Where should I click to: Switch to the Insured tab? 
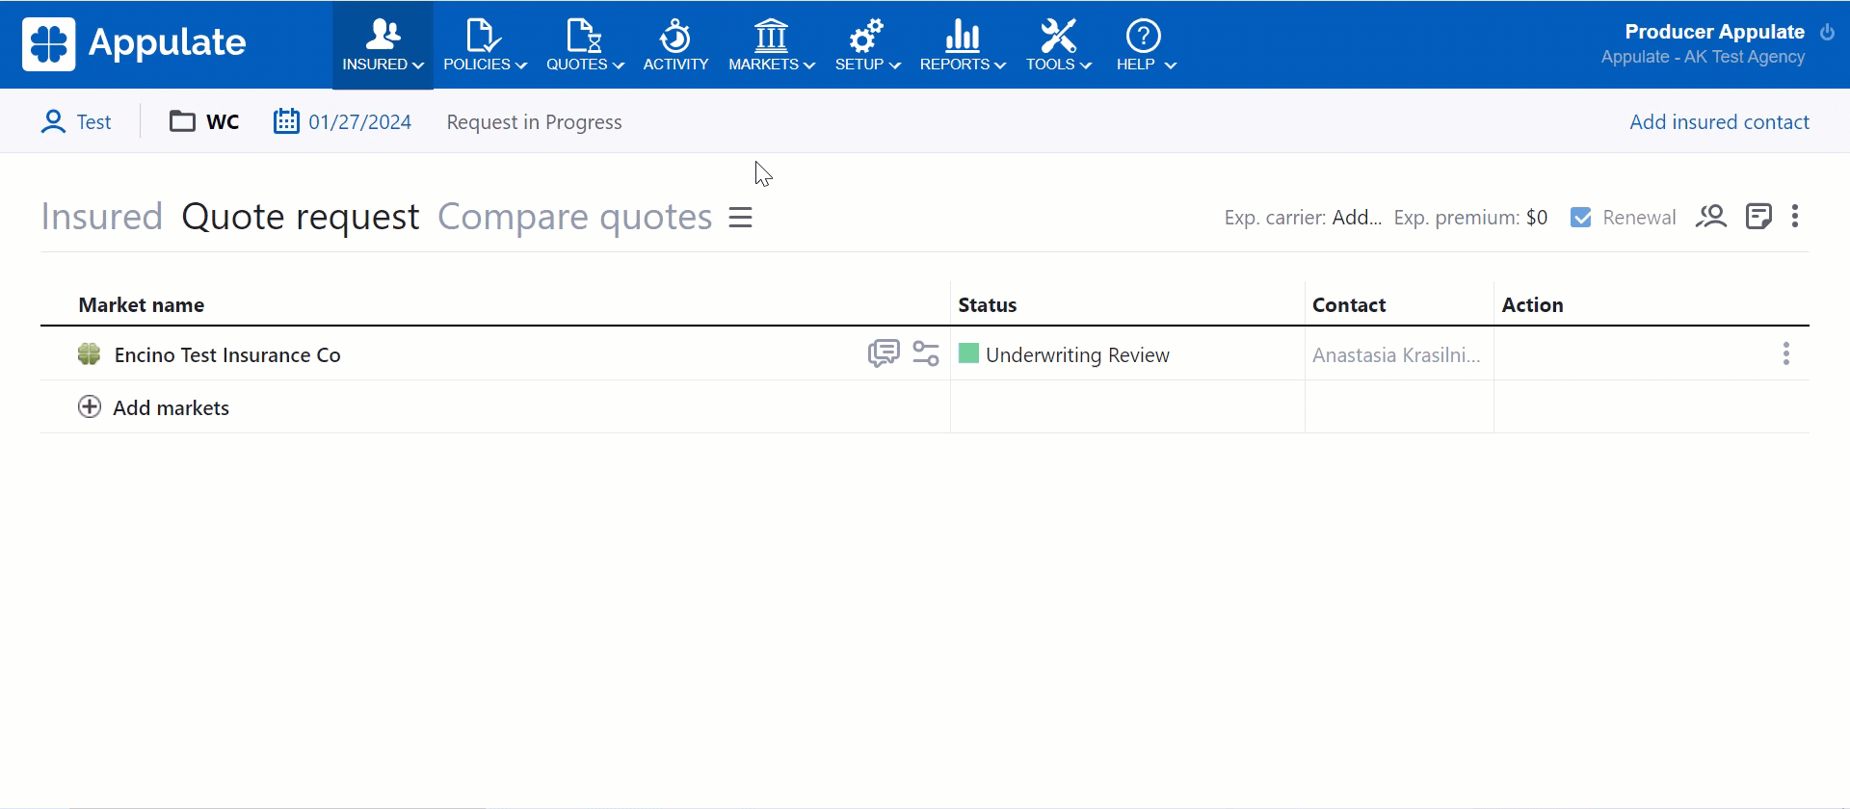[101, 218]
